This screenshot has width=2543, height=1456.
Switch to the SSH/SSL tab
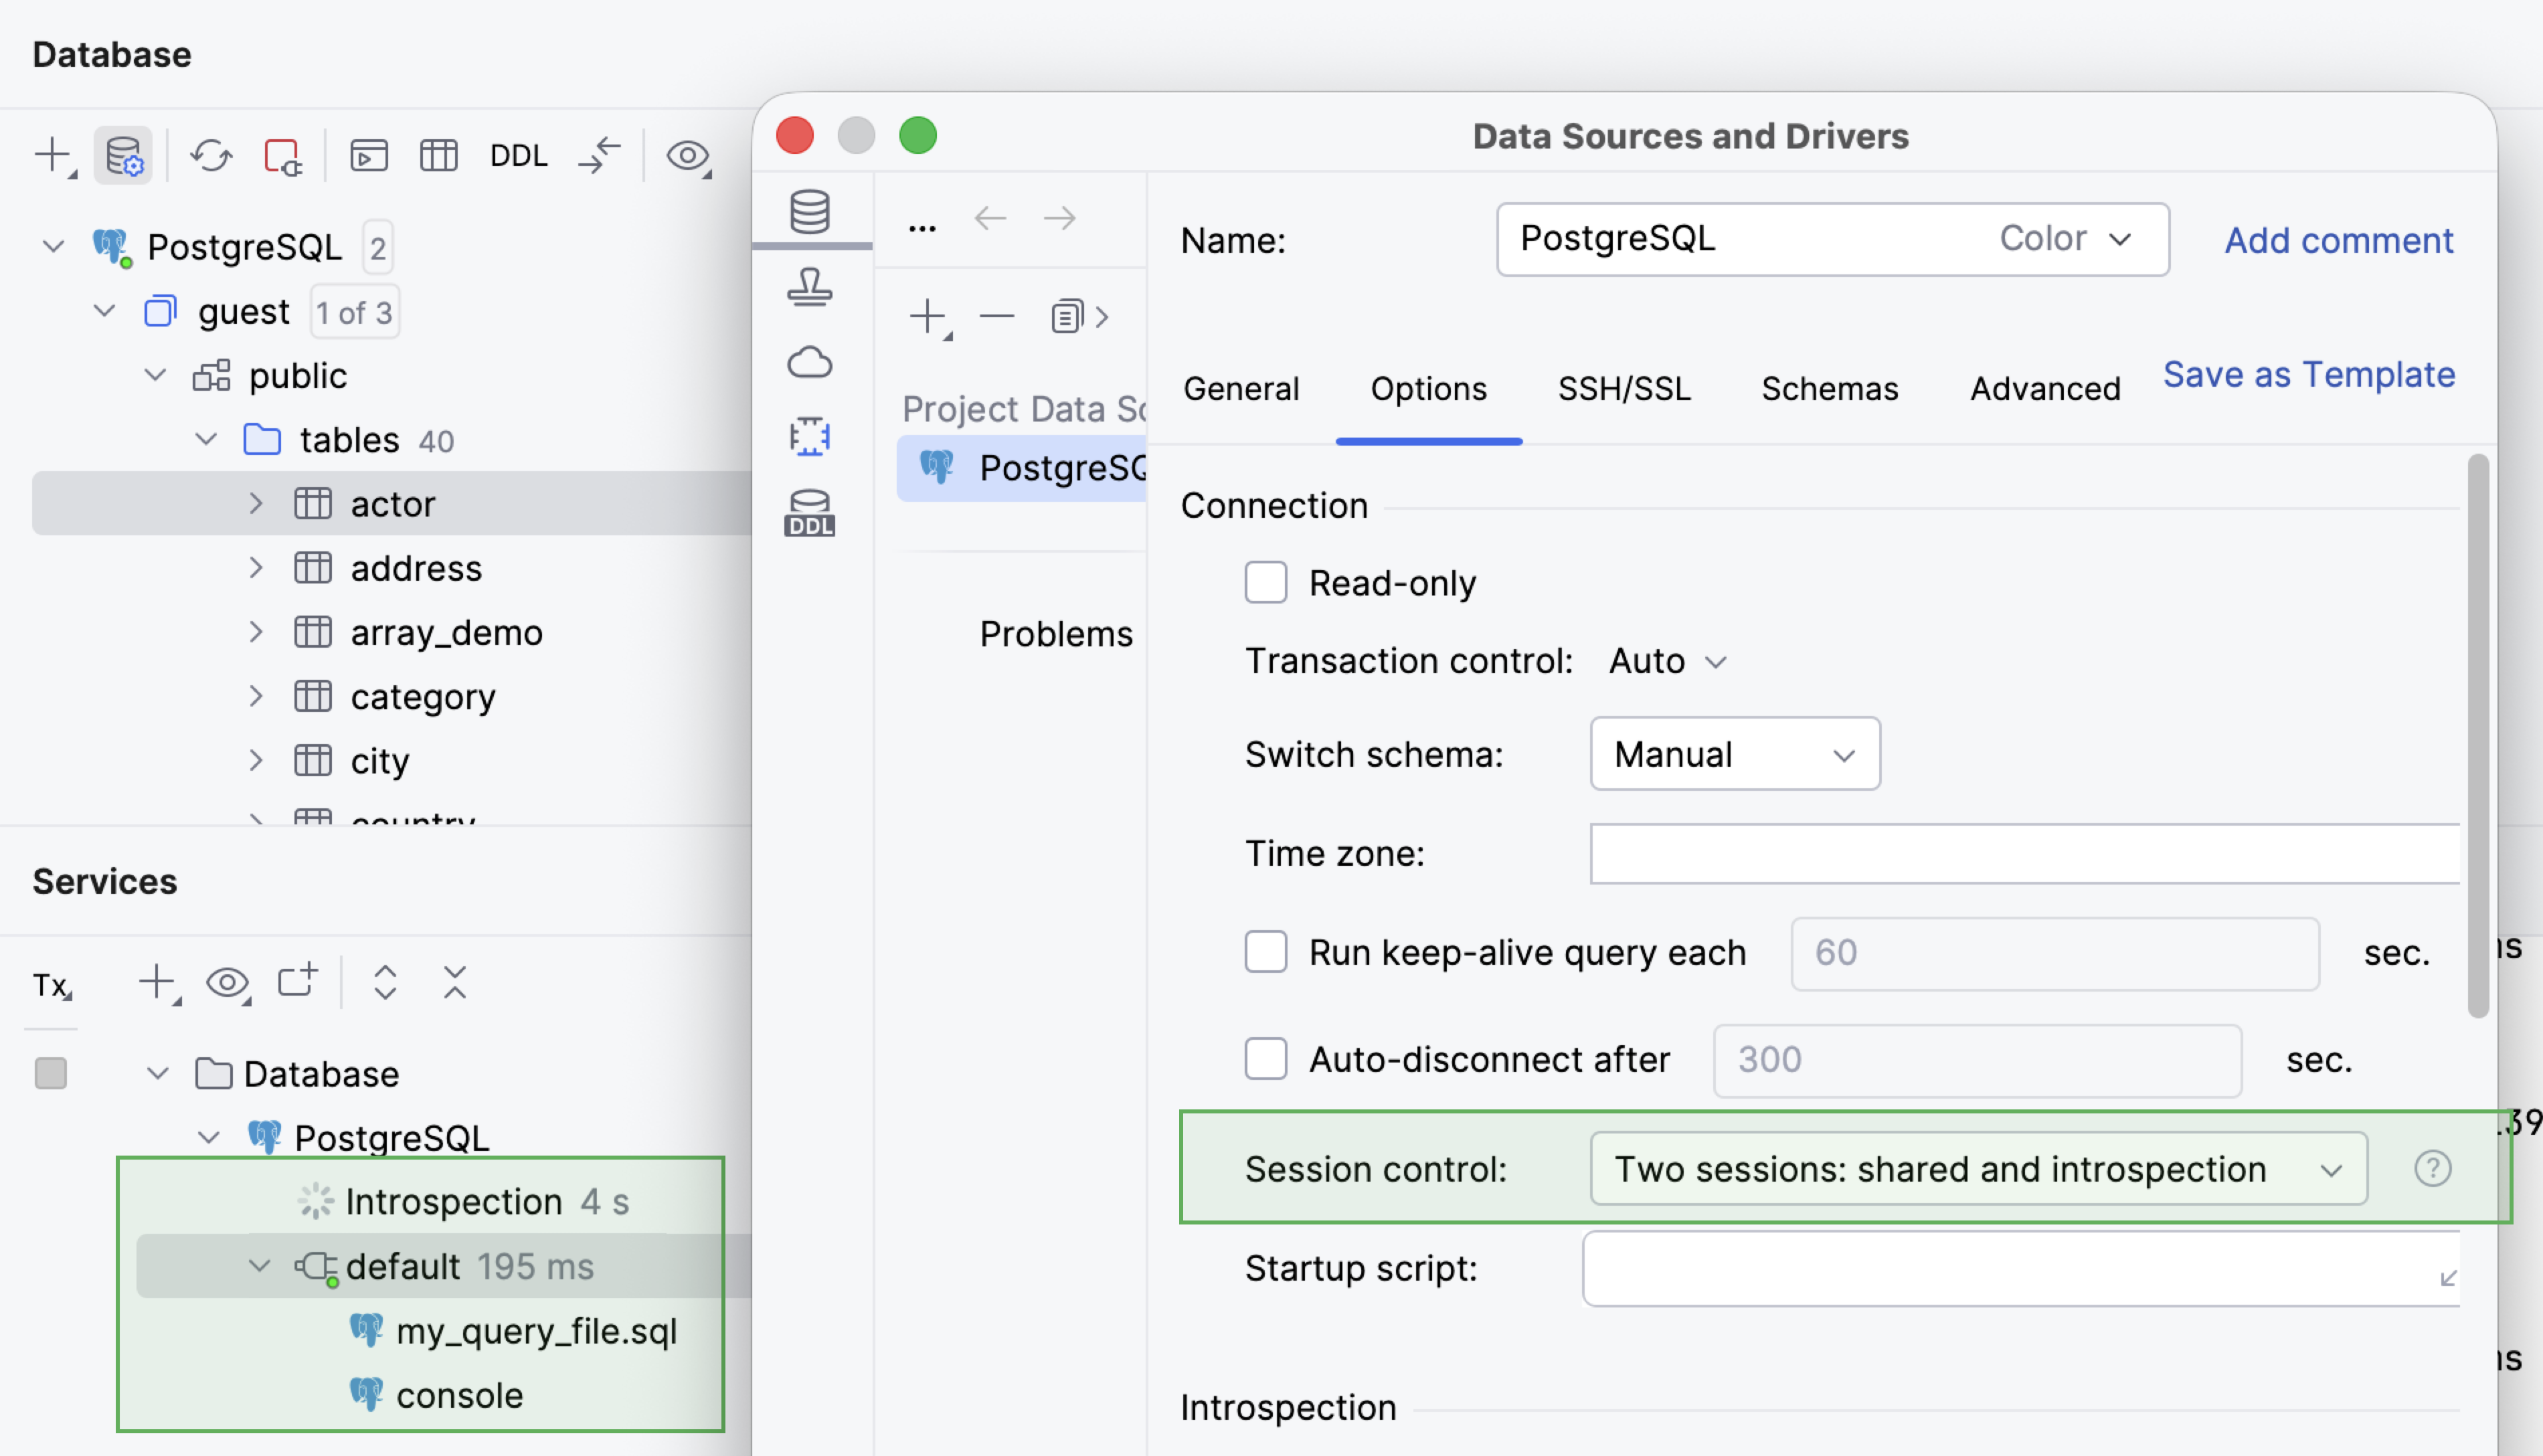click(1624, 388)
